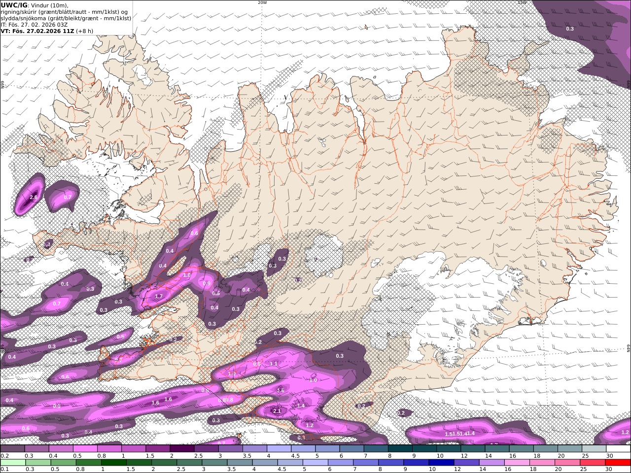Select the bright red 30 swatch in lower legend row

618,462
